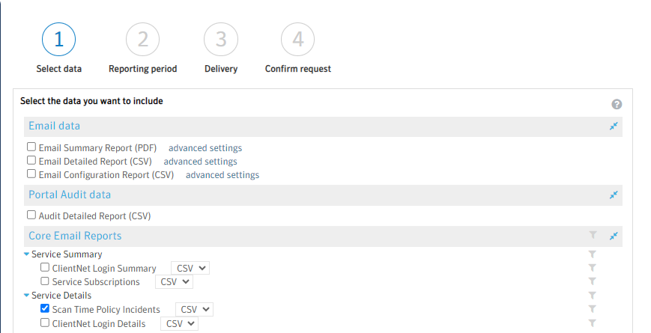Collapse the Core Email Reports section icon
This screenshot has height=333, width=651.
614,236
